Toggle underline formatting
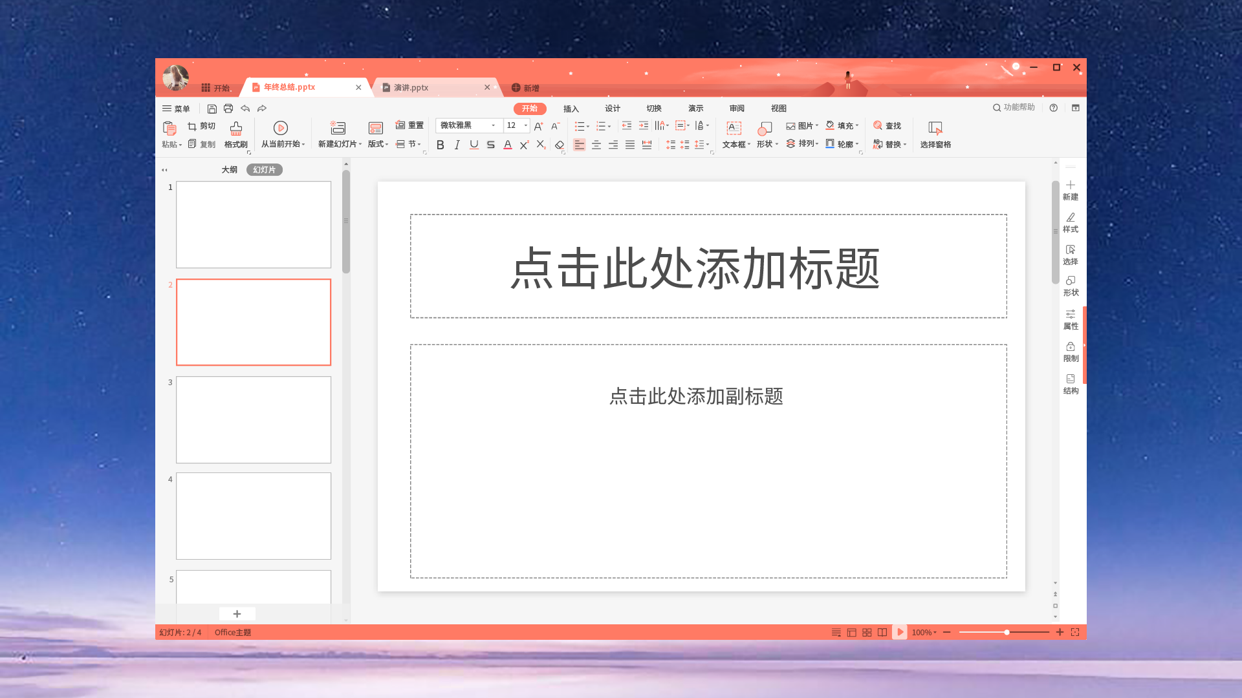 click(x=474, y=145)
